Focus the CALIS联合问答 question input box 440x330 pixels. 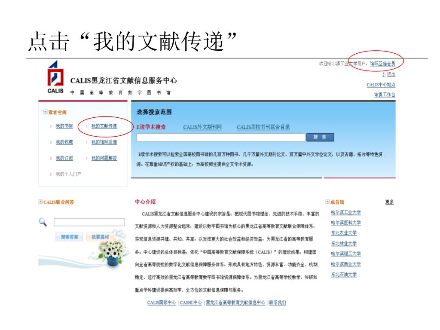(89, 222)
